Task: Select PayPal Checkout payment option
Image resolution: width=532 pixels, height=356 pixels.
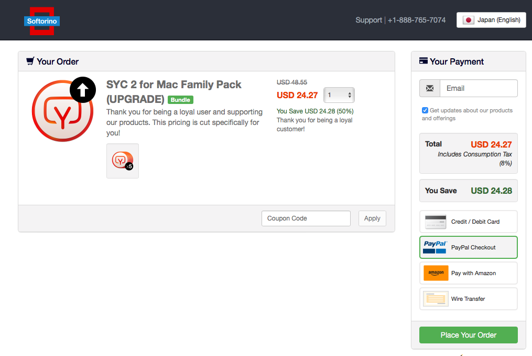Action: [x=468, y=247]
